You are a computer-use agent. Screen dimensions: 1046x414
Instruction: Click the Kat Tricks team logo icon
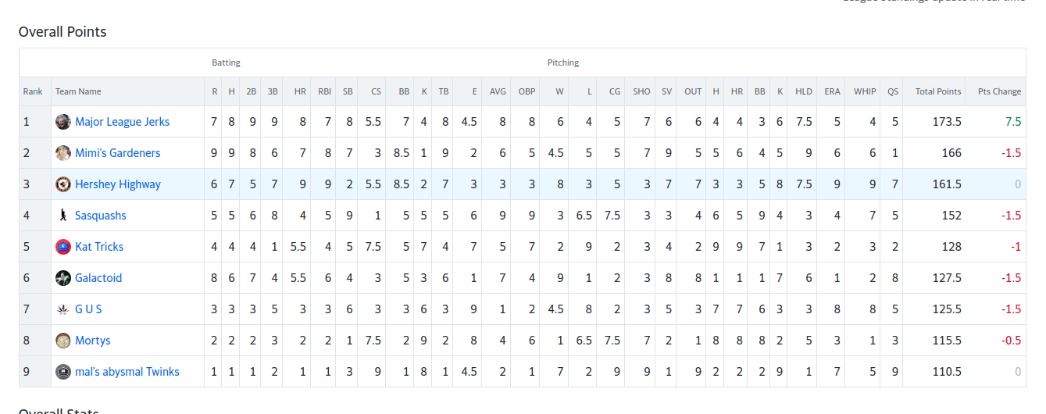(63, 247)
